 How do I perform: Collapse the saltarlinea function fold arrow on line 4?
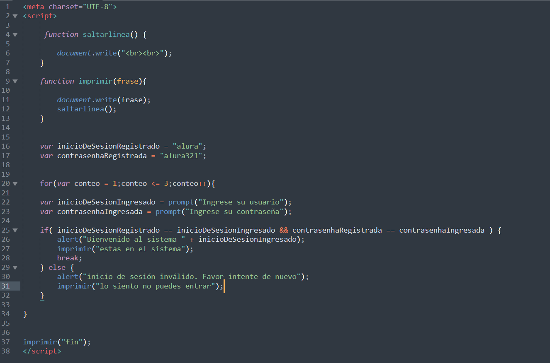point(15,35)
